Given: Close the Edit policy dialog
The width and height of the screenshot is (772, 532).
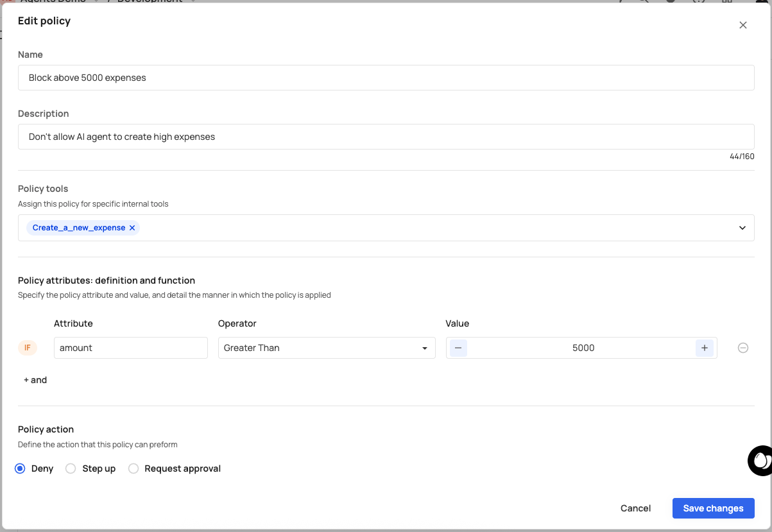Looking at the screenshot, I should tap(742, 25).
